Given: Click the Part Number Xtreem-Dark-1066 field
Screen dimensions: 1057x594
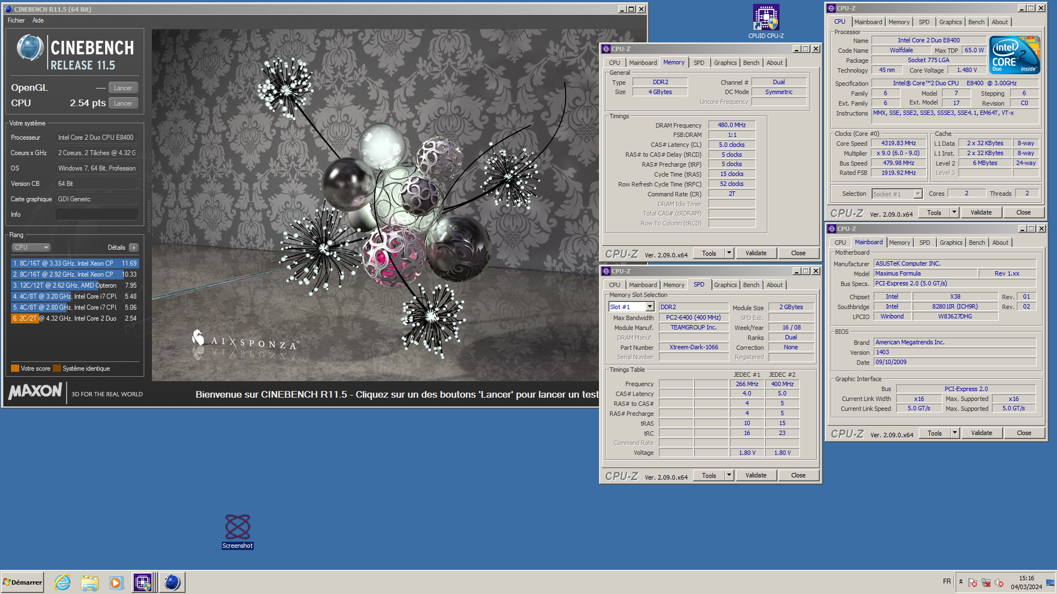Looking at the screenshot, I should pyautogui.click(x=694, y=347).
